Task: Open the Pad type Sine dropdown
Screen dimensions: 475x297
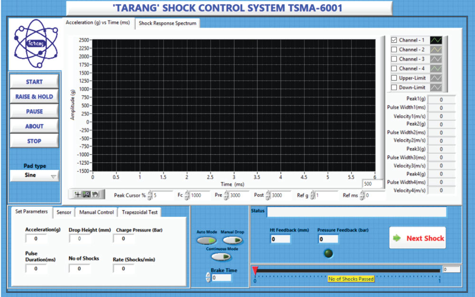Action: click(34, 175)
